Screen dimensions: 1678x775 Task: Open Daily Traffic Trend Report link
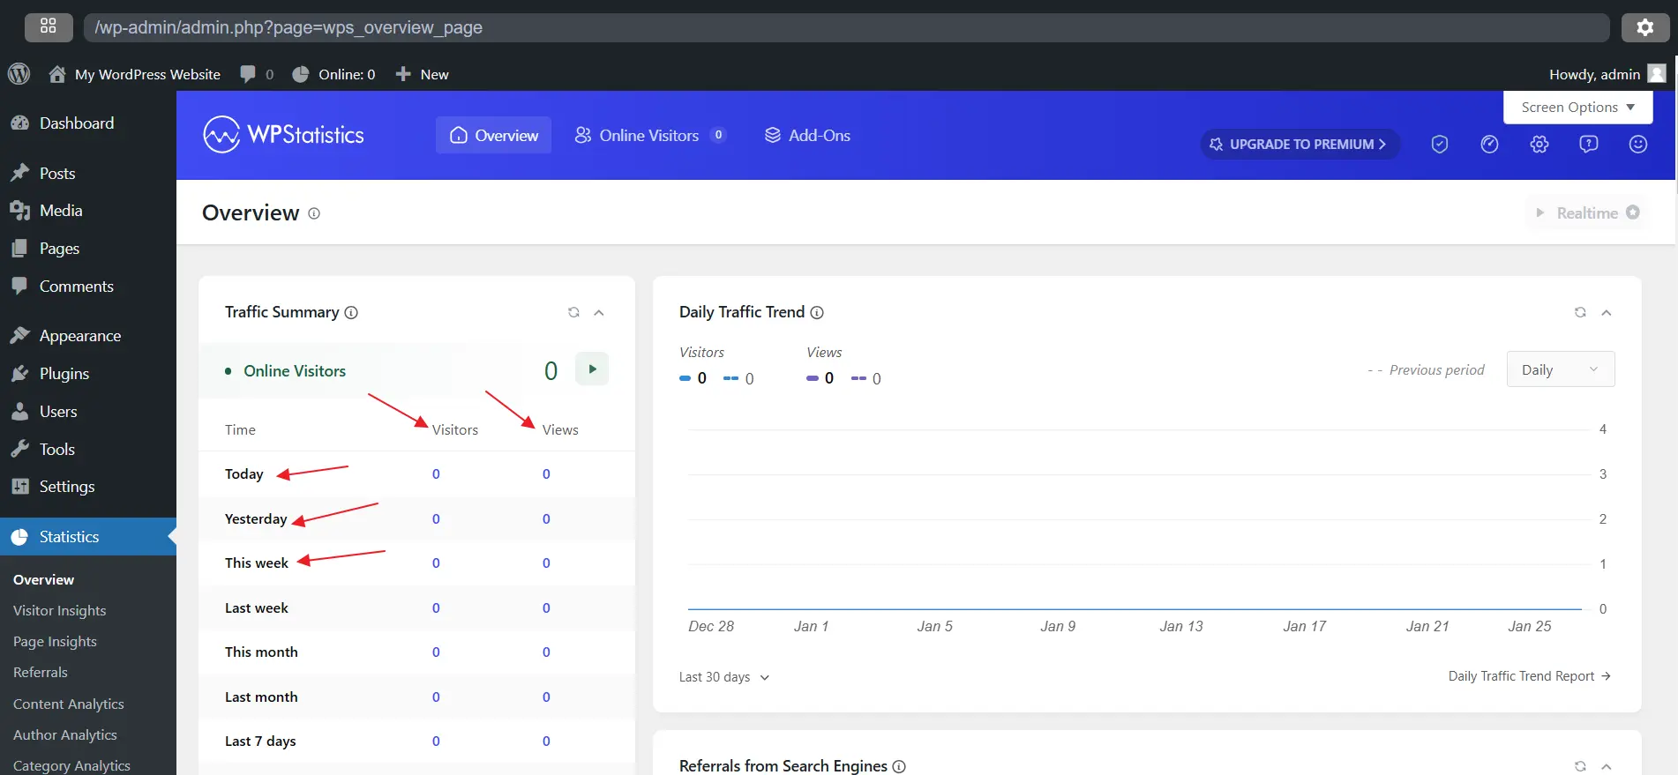pyautogui.click(x=1530, y=676)
